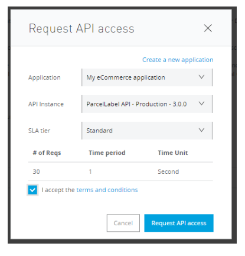Click the I accept the label text
The width and height of the screenshot is (245, 256).
(58, 190)
